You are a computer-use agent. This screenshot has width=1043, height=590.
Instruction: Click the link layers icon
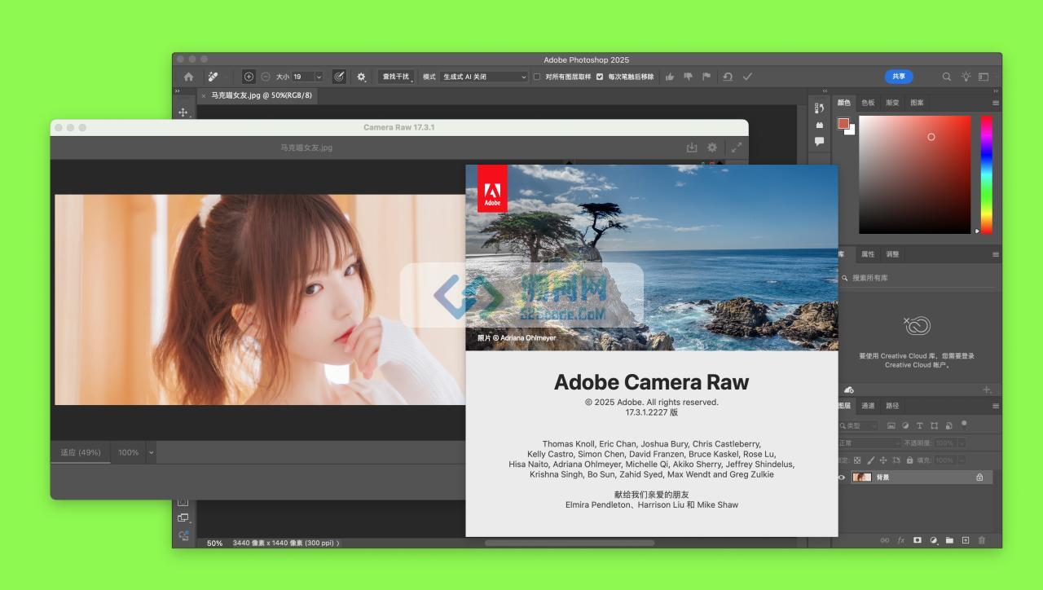click(885, 540)
